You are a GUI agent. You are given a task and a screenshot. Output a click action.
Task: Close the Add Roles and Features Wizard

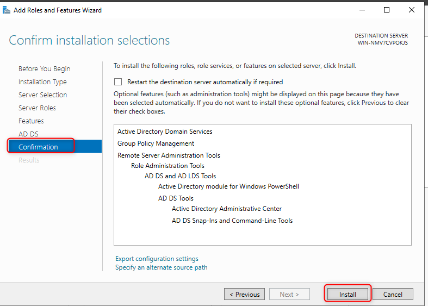click(x=411, y=10)
